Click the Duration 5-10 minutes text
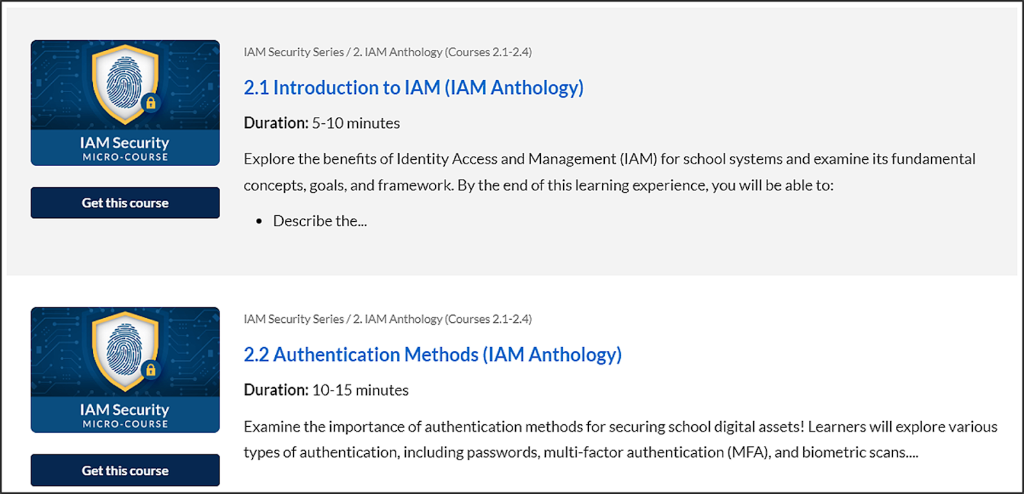The image size is (1024, 494). point(322,123)
